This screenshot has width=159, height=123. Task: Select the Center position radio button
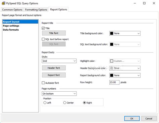click(x=65, y=103)
